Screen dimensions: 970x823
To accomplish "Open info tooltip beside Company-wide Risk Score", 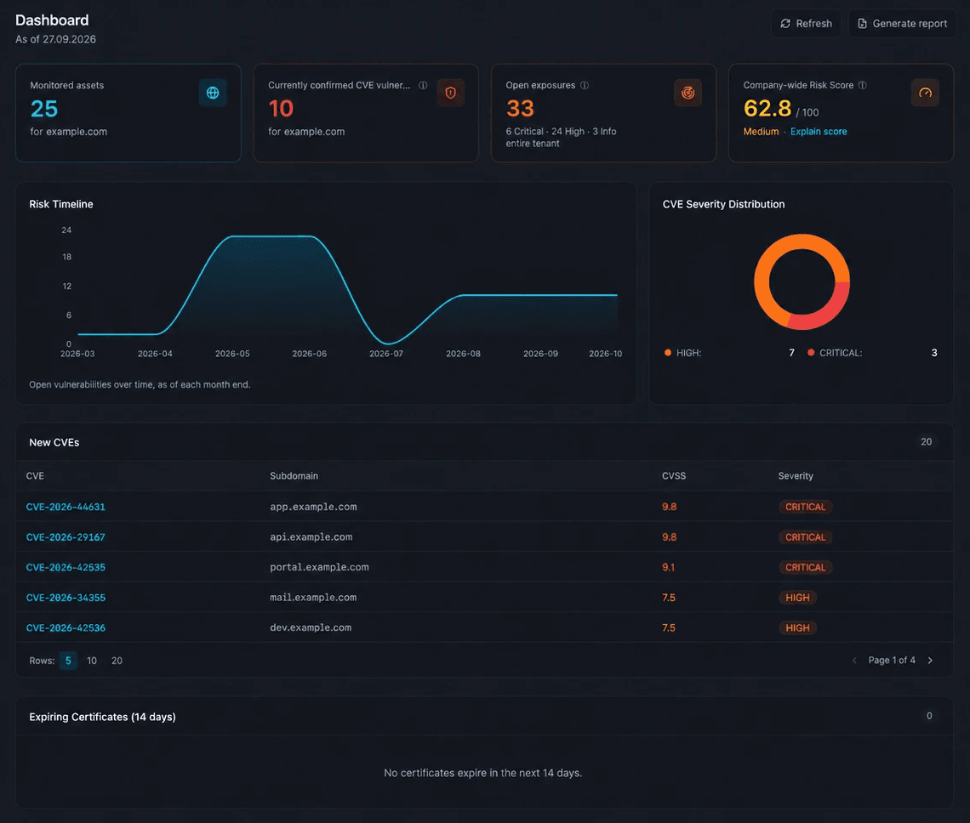I will pyautogui.click(x=862, y=85).
